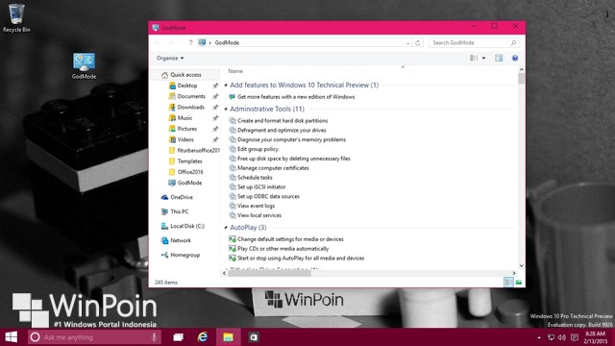
Task: Open Pictures folder in sidebar
Action: coord(186,129)
